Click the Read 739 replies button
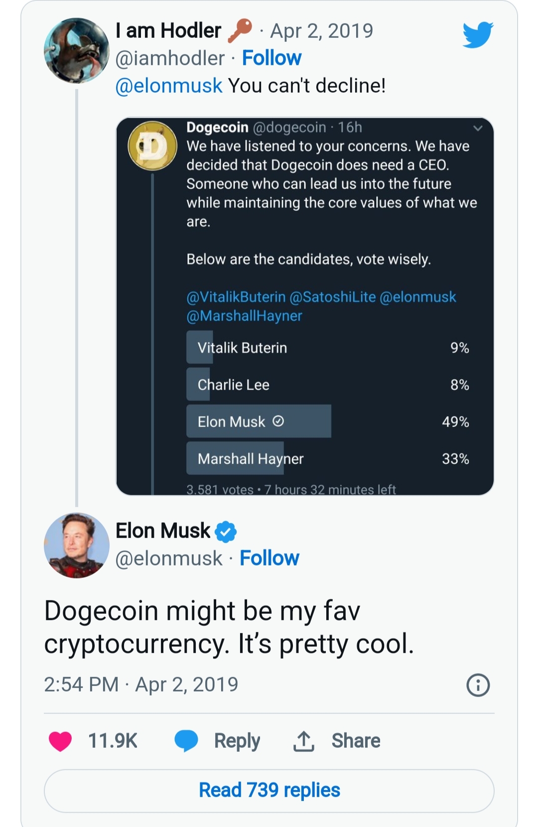The image size is (538, 827). coord(269,791)
